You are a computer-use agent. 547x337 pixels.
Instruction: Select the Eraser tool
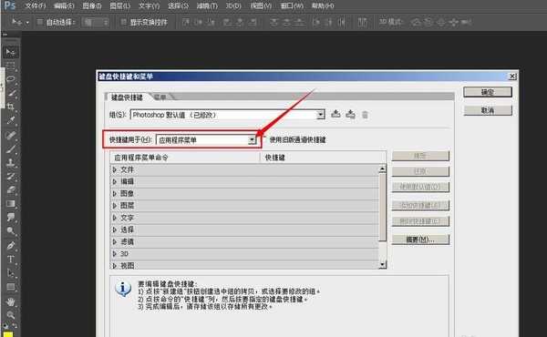click(10, 190)
